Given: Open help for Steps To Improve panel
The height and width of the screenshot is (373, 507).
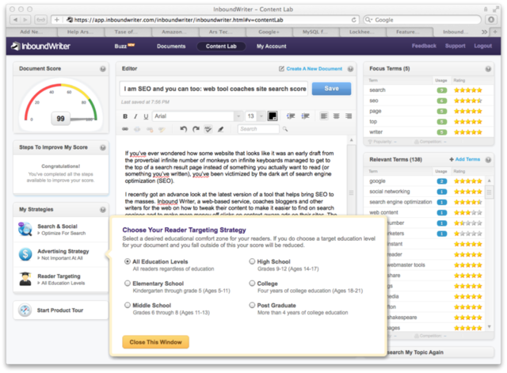Looking at the screenshot, I should pyautogui.click(x=103, y=147).
